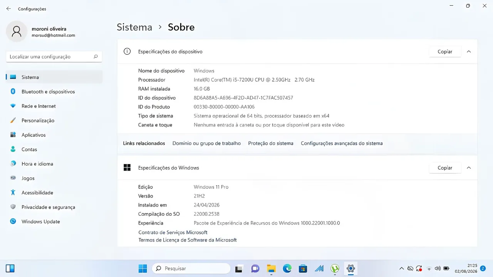493x277 pixels.
Task: Open Contrato de Serviços Microsoft link
Action: pos(173,232)
